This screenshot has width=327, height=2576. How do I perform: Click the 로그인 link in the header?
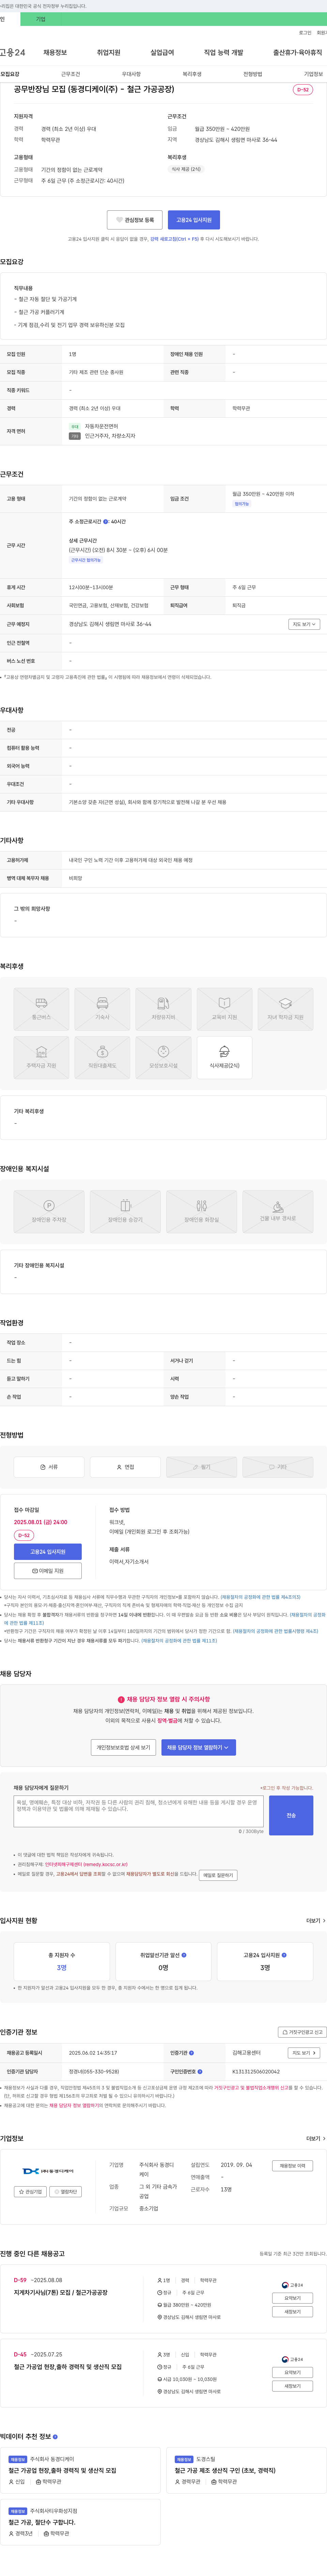point(305,33)
